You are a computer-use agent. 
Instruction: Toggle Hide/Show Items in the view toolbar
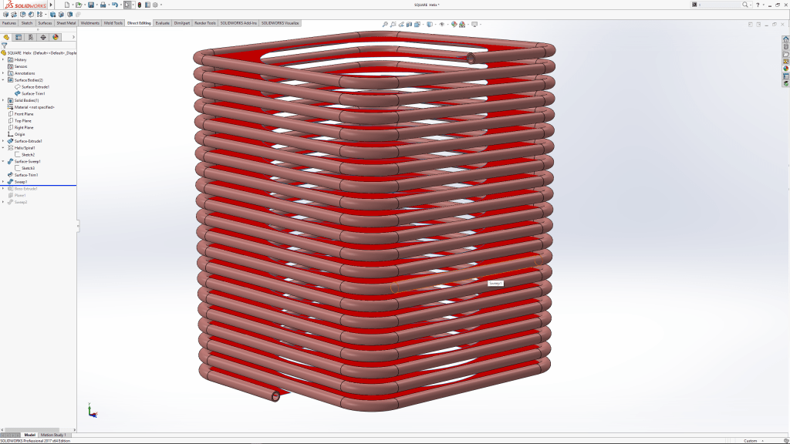442,24
